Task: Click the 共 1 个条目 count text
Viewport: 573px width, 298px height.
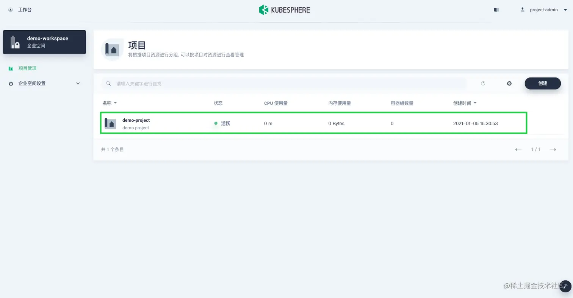Action: (x=113, y=150)
